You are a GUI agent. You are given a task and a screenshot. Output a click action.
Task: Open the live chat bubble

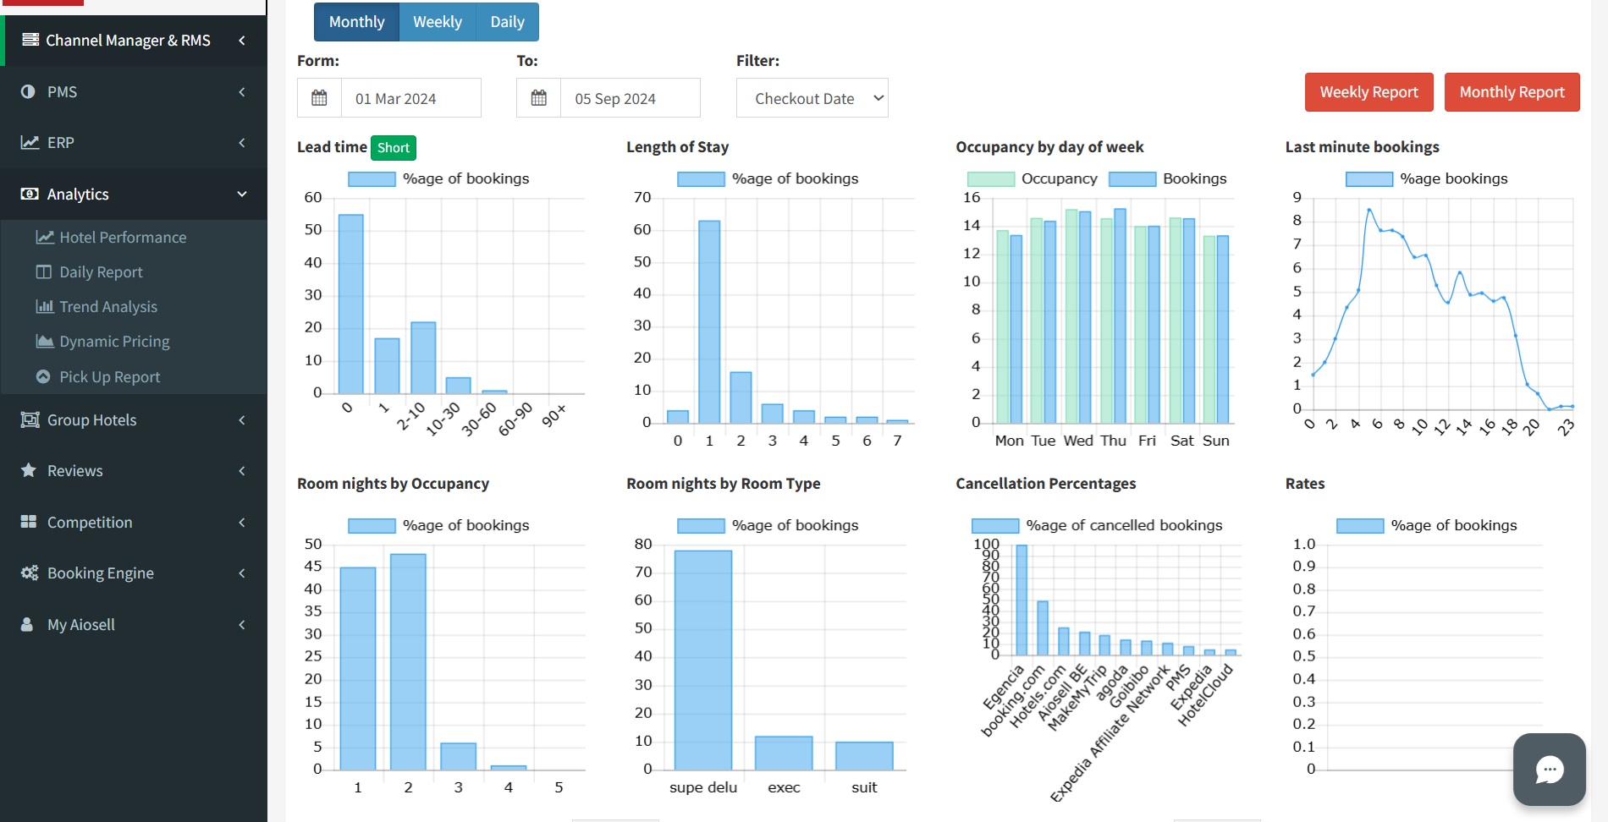pyautogui.click(x=1550, y=770)
